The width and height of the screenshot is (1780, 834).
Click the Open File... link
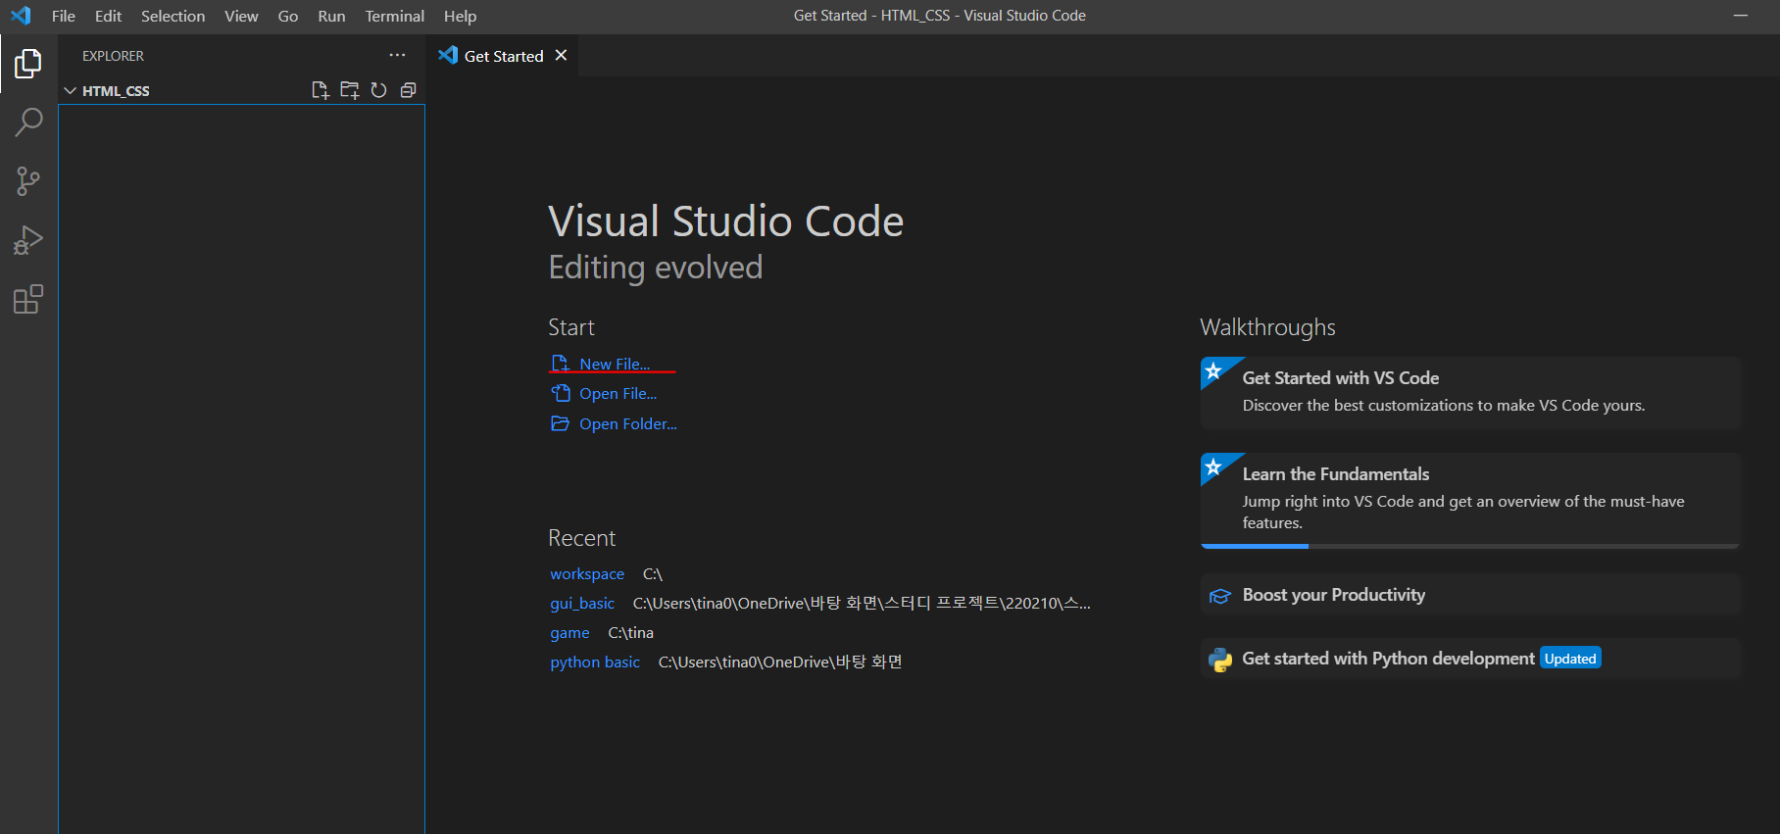(618, 393)
